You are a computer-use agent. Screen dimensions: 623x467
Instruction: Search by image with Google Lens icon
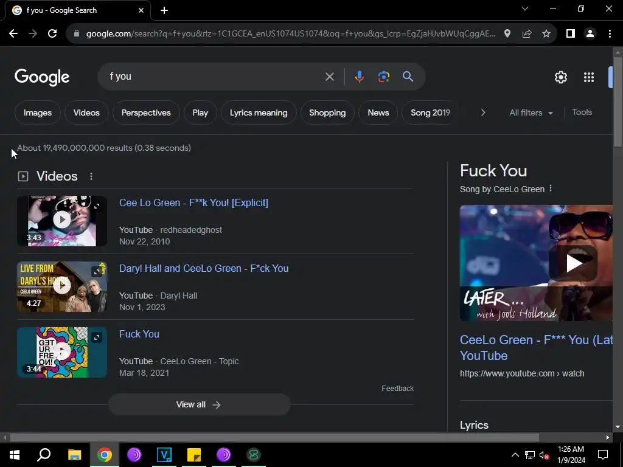pyautogui.click(x=383, y=77)
